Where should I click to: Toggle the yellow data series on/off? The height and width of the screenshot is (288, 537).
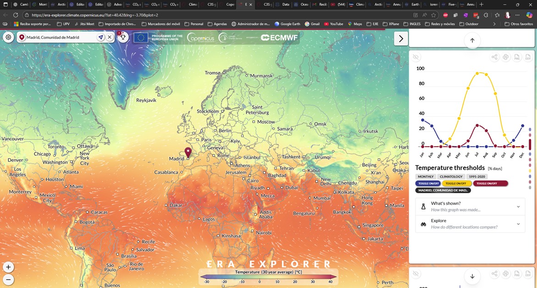[456, 183]
